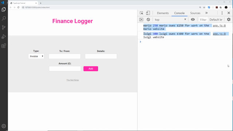
Task: Open Source Control icon in sidebar
Action: tap(4, 28)
